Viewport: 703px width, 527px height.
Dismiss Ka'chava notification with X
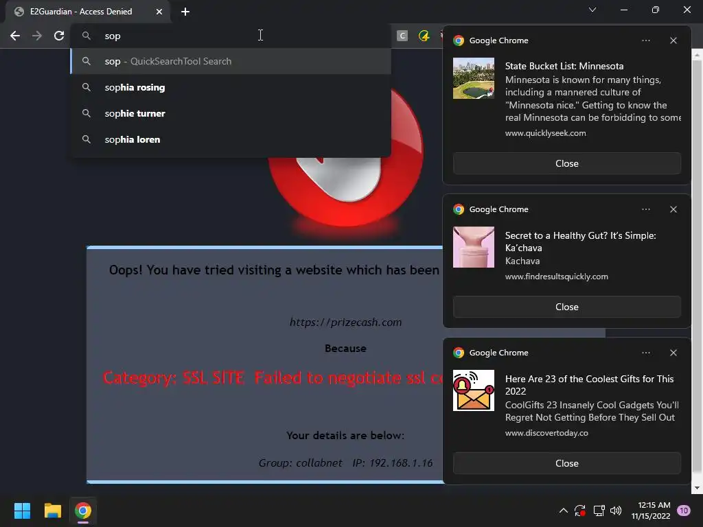[673, 209]
